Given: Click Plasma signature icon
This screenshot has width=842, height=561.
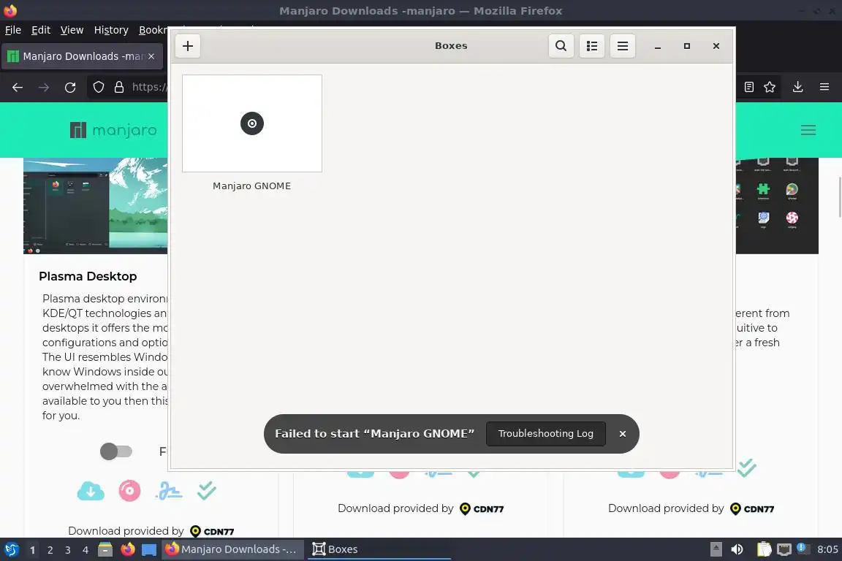Looking at the screenshot, I should [x=169, y=491].
